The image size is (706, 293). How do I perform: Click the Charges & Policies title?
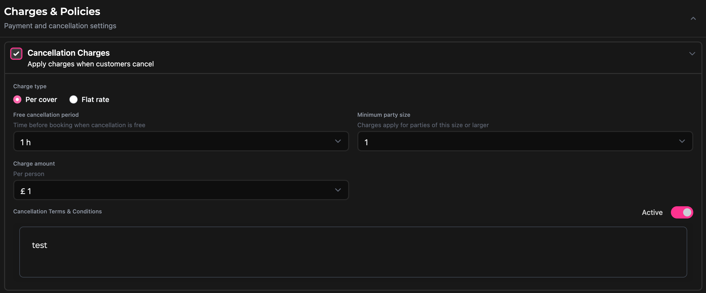(52, 11)
